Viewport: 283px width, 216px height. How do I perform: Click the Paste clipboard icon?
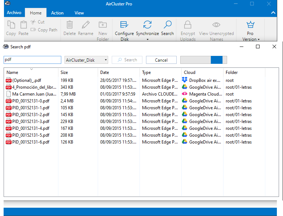23,25
